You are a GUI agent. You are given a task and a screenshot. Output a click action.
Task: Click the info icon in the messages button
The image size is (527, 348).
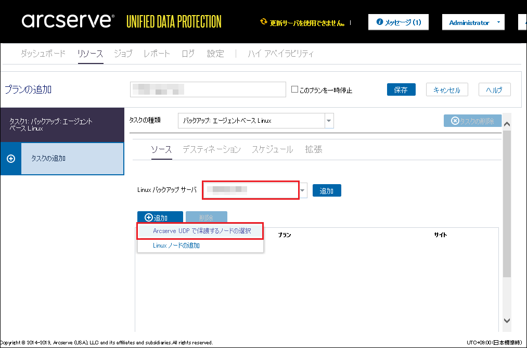click(380, 22)
